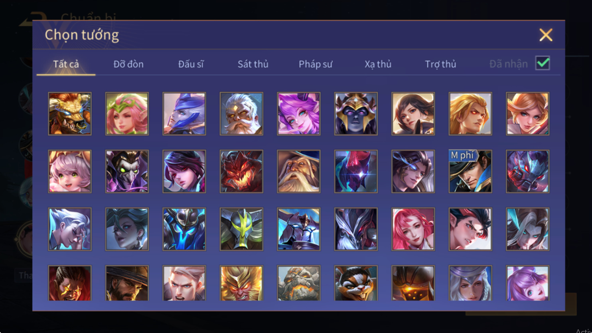Switch to the Đỡ đòn tab
Screen dimensions: 592x333
[x=128, y=64]
